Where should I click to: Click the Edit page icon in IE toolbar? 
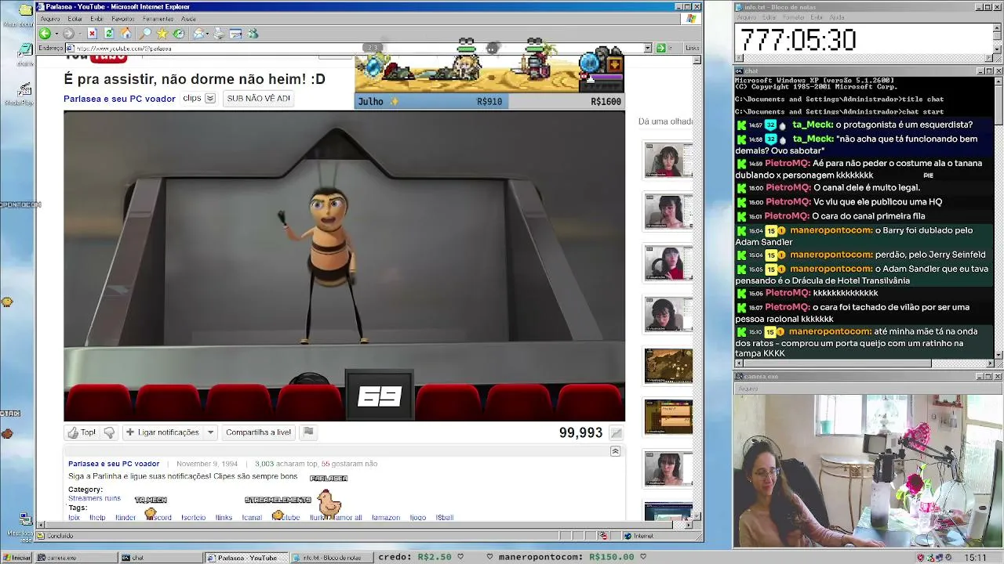pyautogui.click(x=235, y=34)
